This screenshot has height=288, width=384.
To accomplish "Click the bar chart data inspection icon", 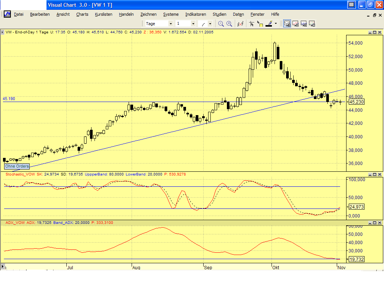I will [x=240, y=23].
